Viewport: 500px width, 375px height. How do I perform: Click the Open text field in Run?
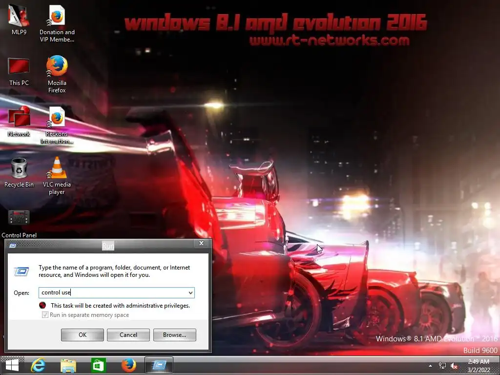point(116,292)
